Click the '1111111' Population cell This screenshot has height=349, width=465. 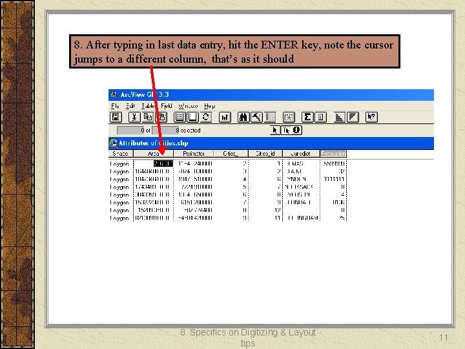333,179
